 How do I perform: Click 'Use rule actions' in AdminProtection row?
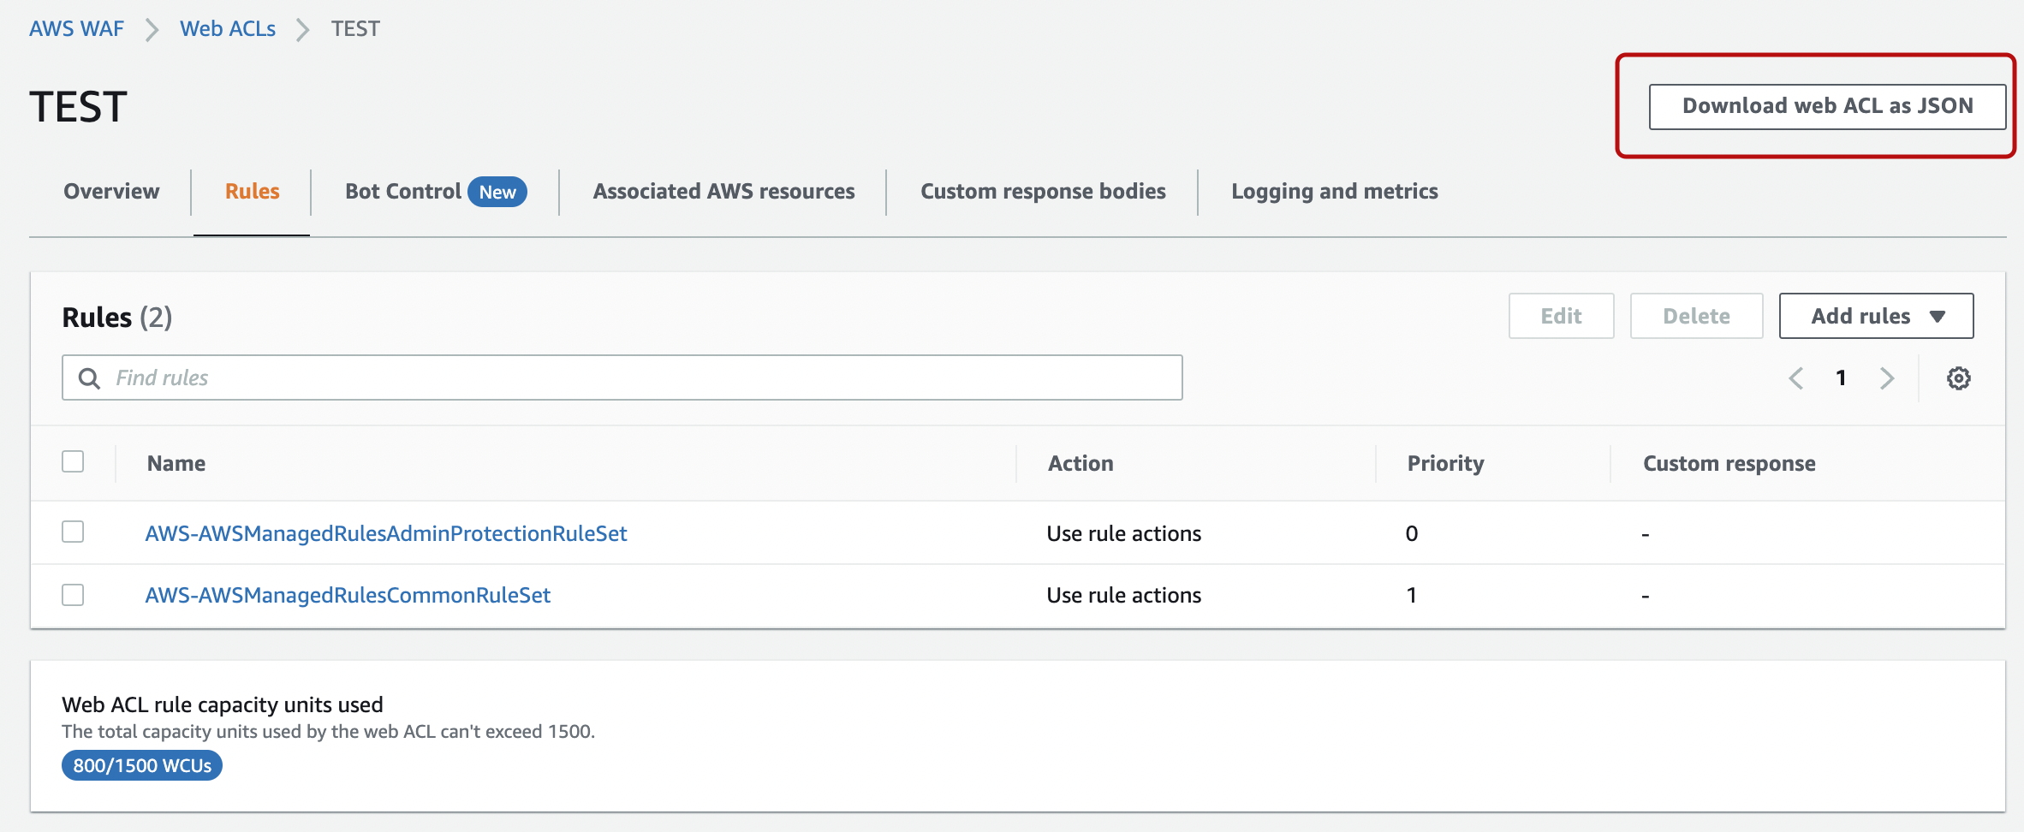tap(1123, 533)
